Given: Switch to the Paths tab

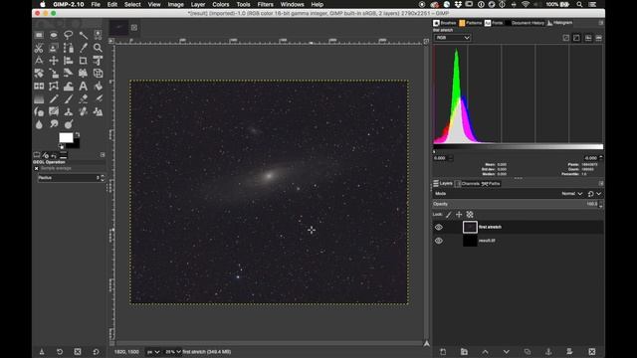Looking at the screenshot, I should (x=491, y=184).
